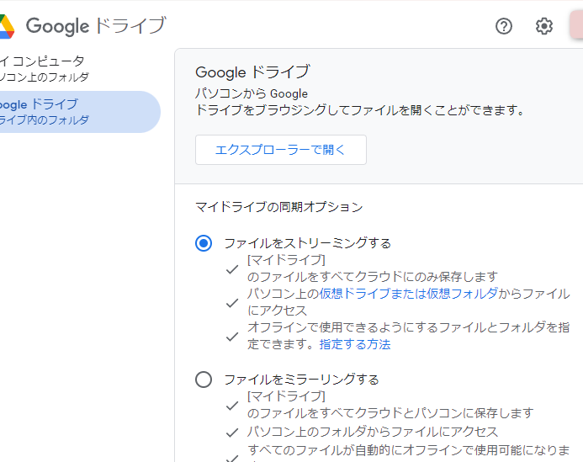
Task: Click the エクスプローラーで開く button
Action: 281,150
